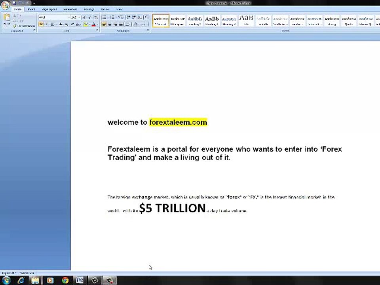The height and width of the screenshot is (285, 380).
Task: Click the Save icon in Quick Access toolbar
Action: [x=14, y=3]
